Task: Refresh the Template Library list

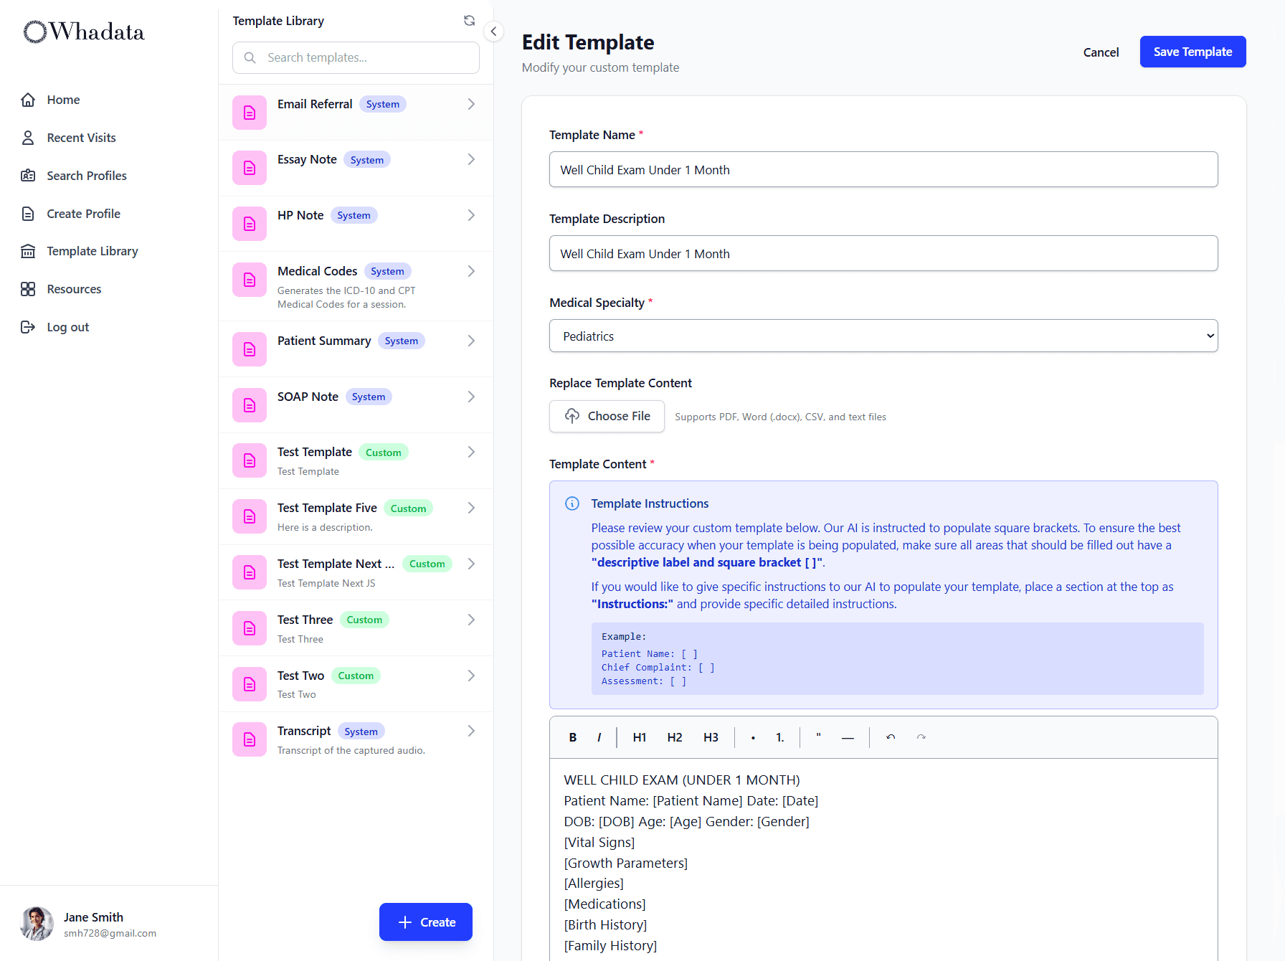Action: (x=469, y=21)
